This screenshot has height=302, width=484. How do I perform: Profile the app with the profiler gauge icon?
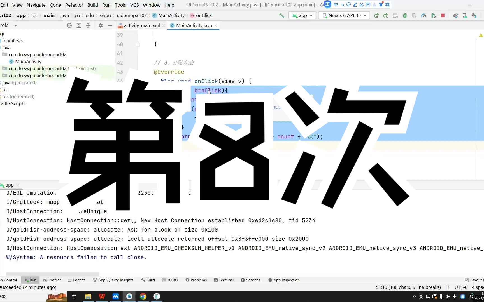pyautogui.click(x=424, y=15)
